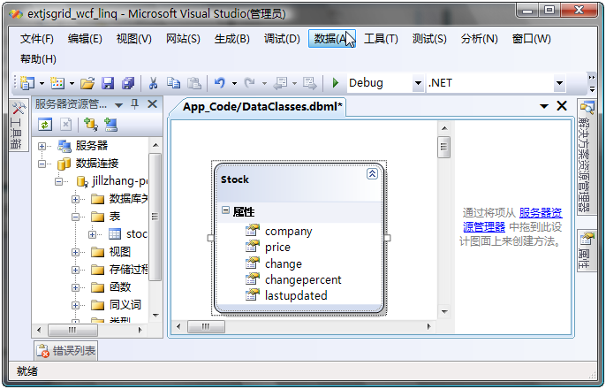Click the Undo arrow icon
Viewport: 606px width, 389px height.
pos(219,83)
